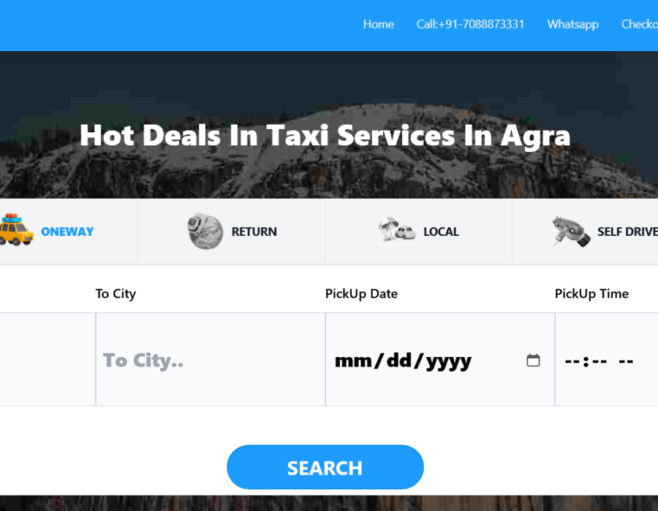Screen dimensions: 658x511
Task: Select the ONEWAY trip tab
Action: point(67,231)
